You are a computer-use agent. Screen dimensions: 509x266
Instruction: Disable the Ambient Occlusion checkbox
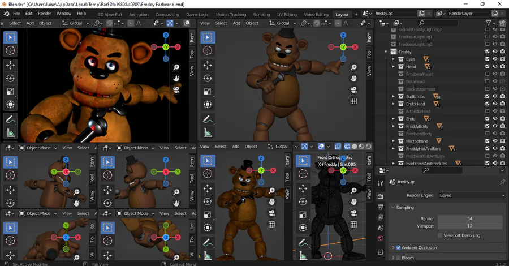(398, 248)
